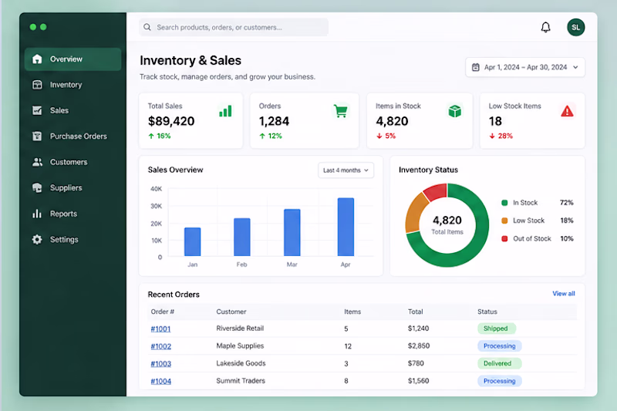Click the Out of Stock red legend swatch
This screenshot has width=617, height=411.
click(504, 238)
